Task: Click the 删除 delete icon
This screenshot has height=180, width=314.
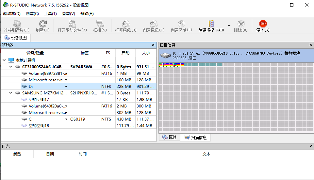Action: (x=241, y=24)
